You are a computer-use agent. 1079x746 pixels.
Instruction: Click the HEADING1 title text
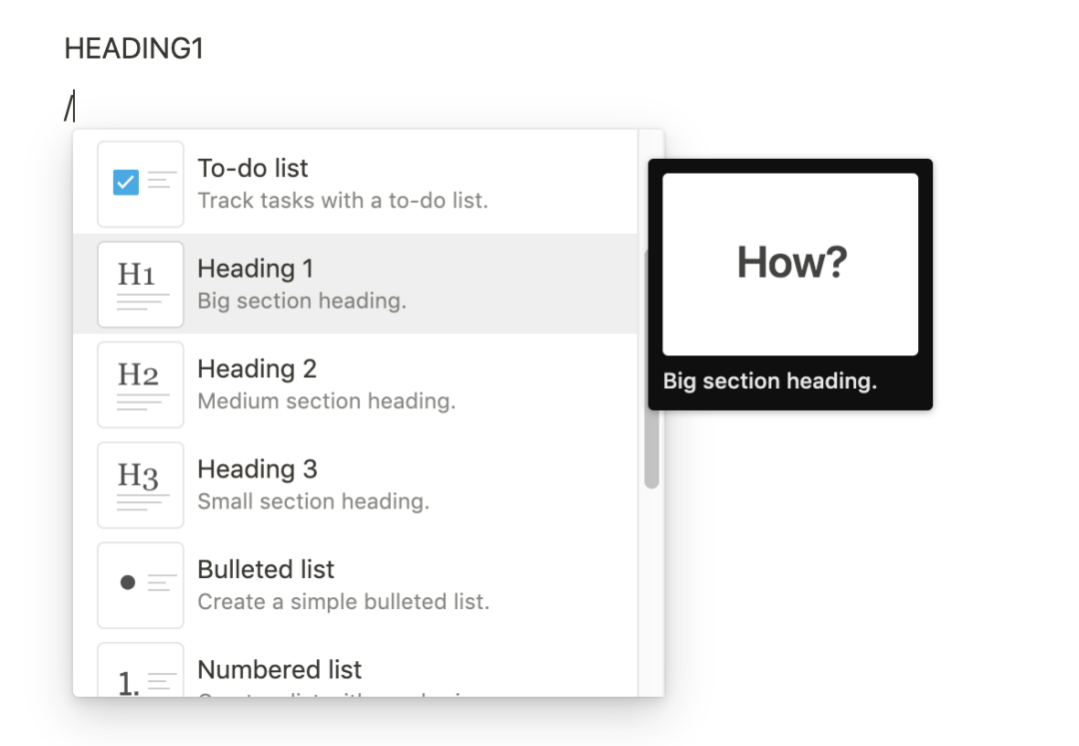pos(134,49)
